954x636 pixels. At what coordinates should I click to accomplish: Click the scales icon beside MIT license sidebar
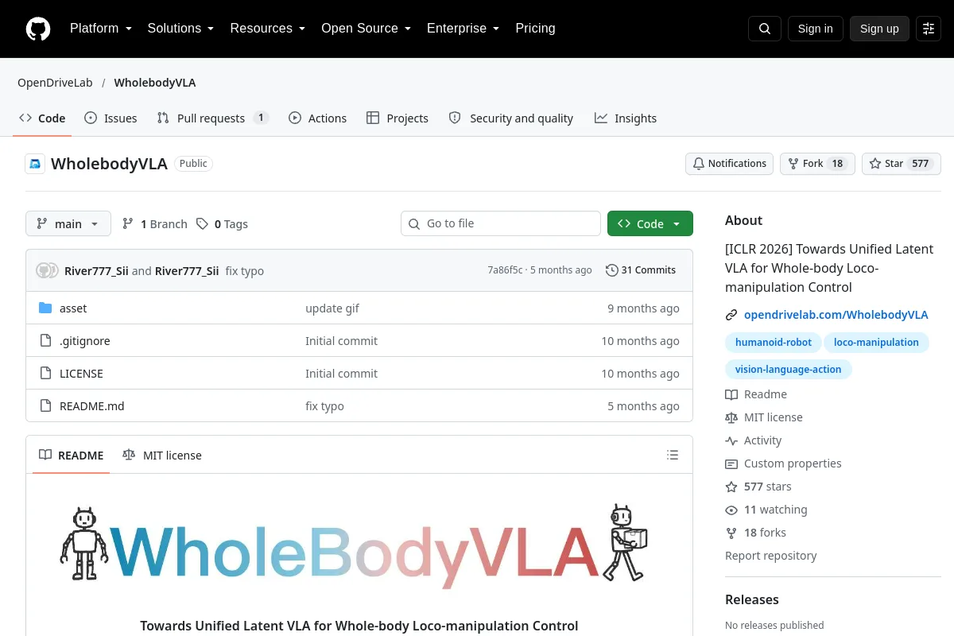731,418
